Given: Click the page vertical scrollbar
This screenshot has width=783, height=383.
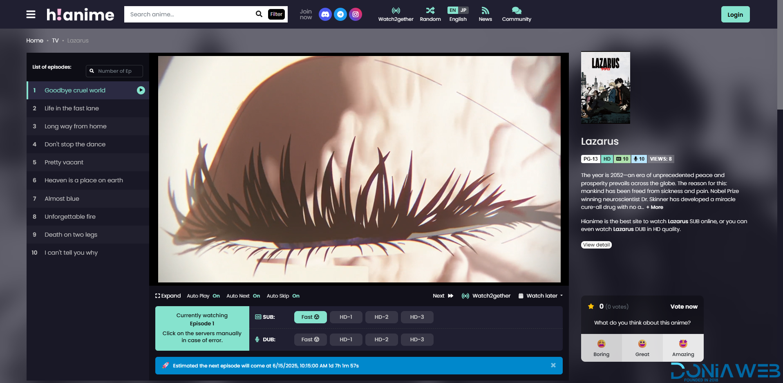Looking at the screenshot, I should pyautogui.click(x=780, y=55).
